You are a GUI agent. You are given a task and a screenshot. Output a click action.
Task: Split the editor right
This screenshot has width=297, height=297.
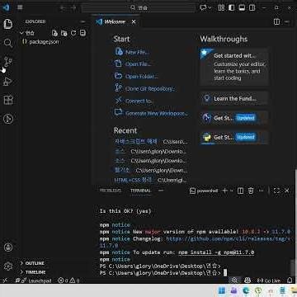tap(276, 21)
